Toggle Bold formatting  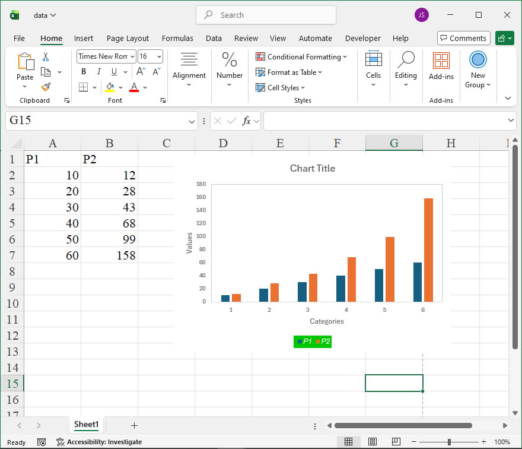(84, 72)
